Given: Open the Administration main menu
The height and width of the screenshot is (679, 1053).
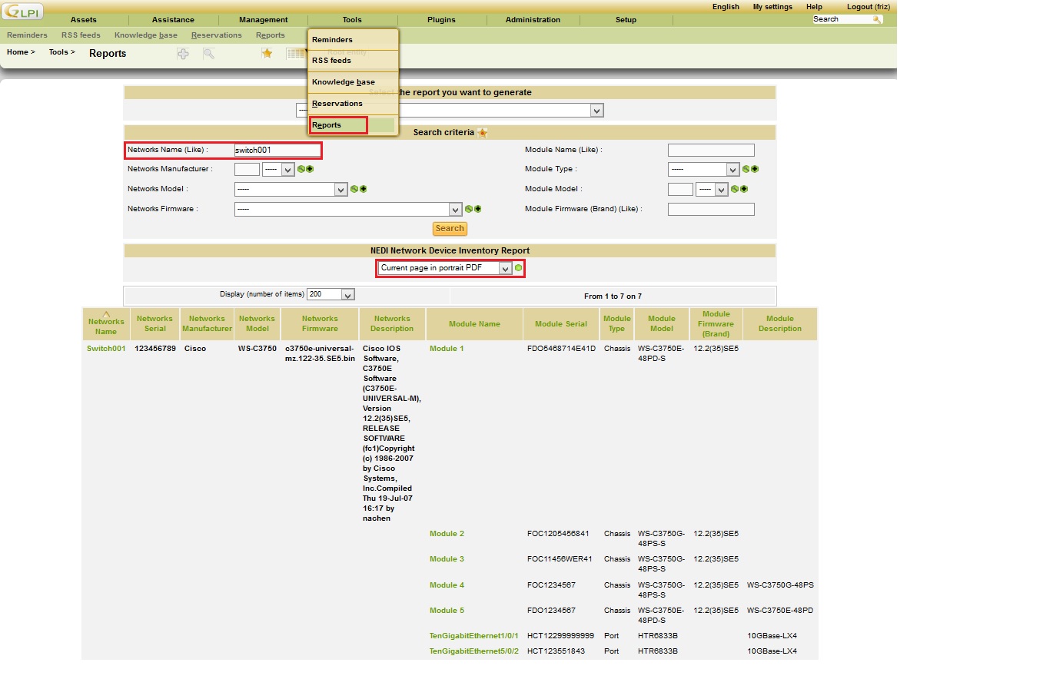Looking at the screenshot, I should pyautogui.click(x=533, y=20).
